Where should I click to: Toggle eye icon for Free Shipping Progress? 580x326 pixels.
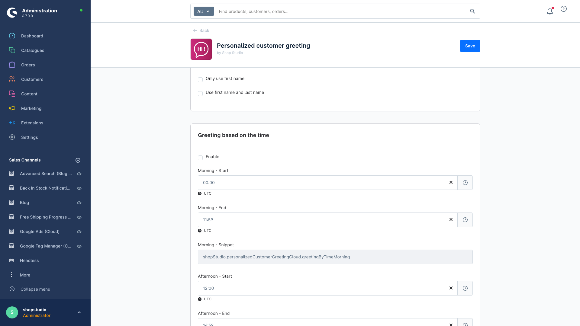coord(79,217)
